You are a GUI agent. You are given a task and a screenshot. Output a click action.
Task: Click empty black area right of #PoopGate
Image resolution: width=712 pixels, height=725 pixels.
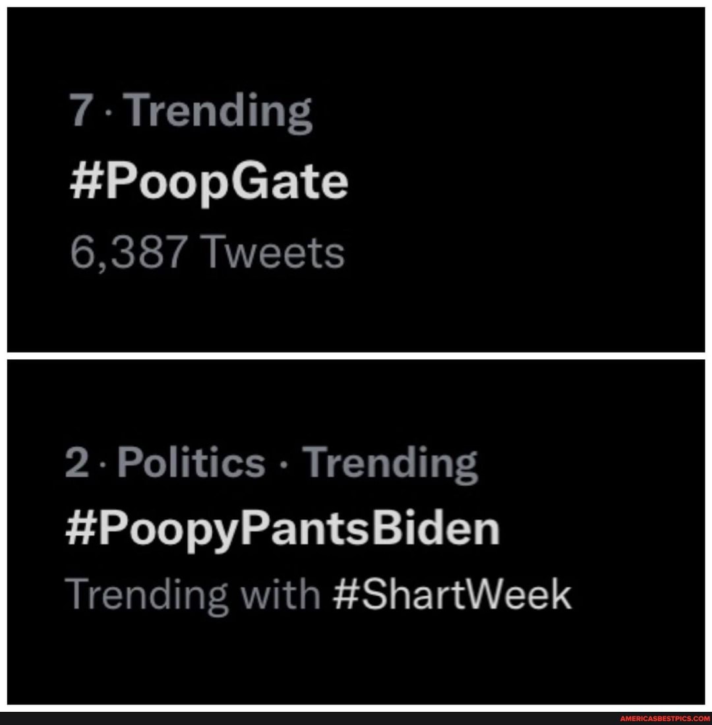(x=527, y=184)
